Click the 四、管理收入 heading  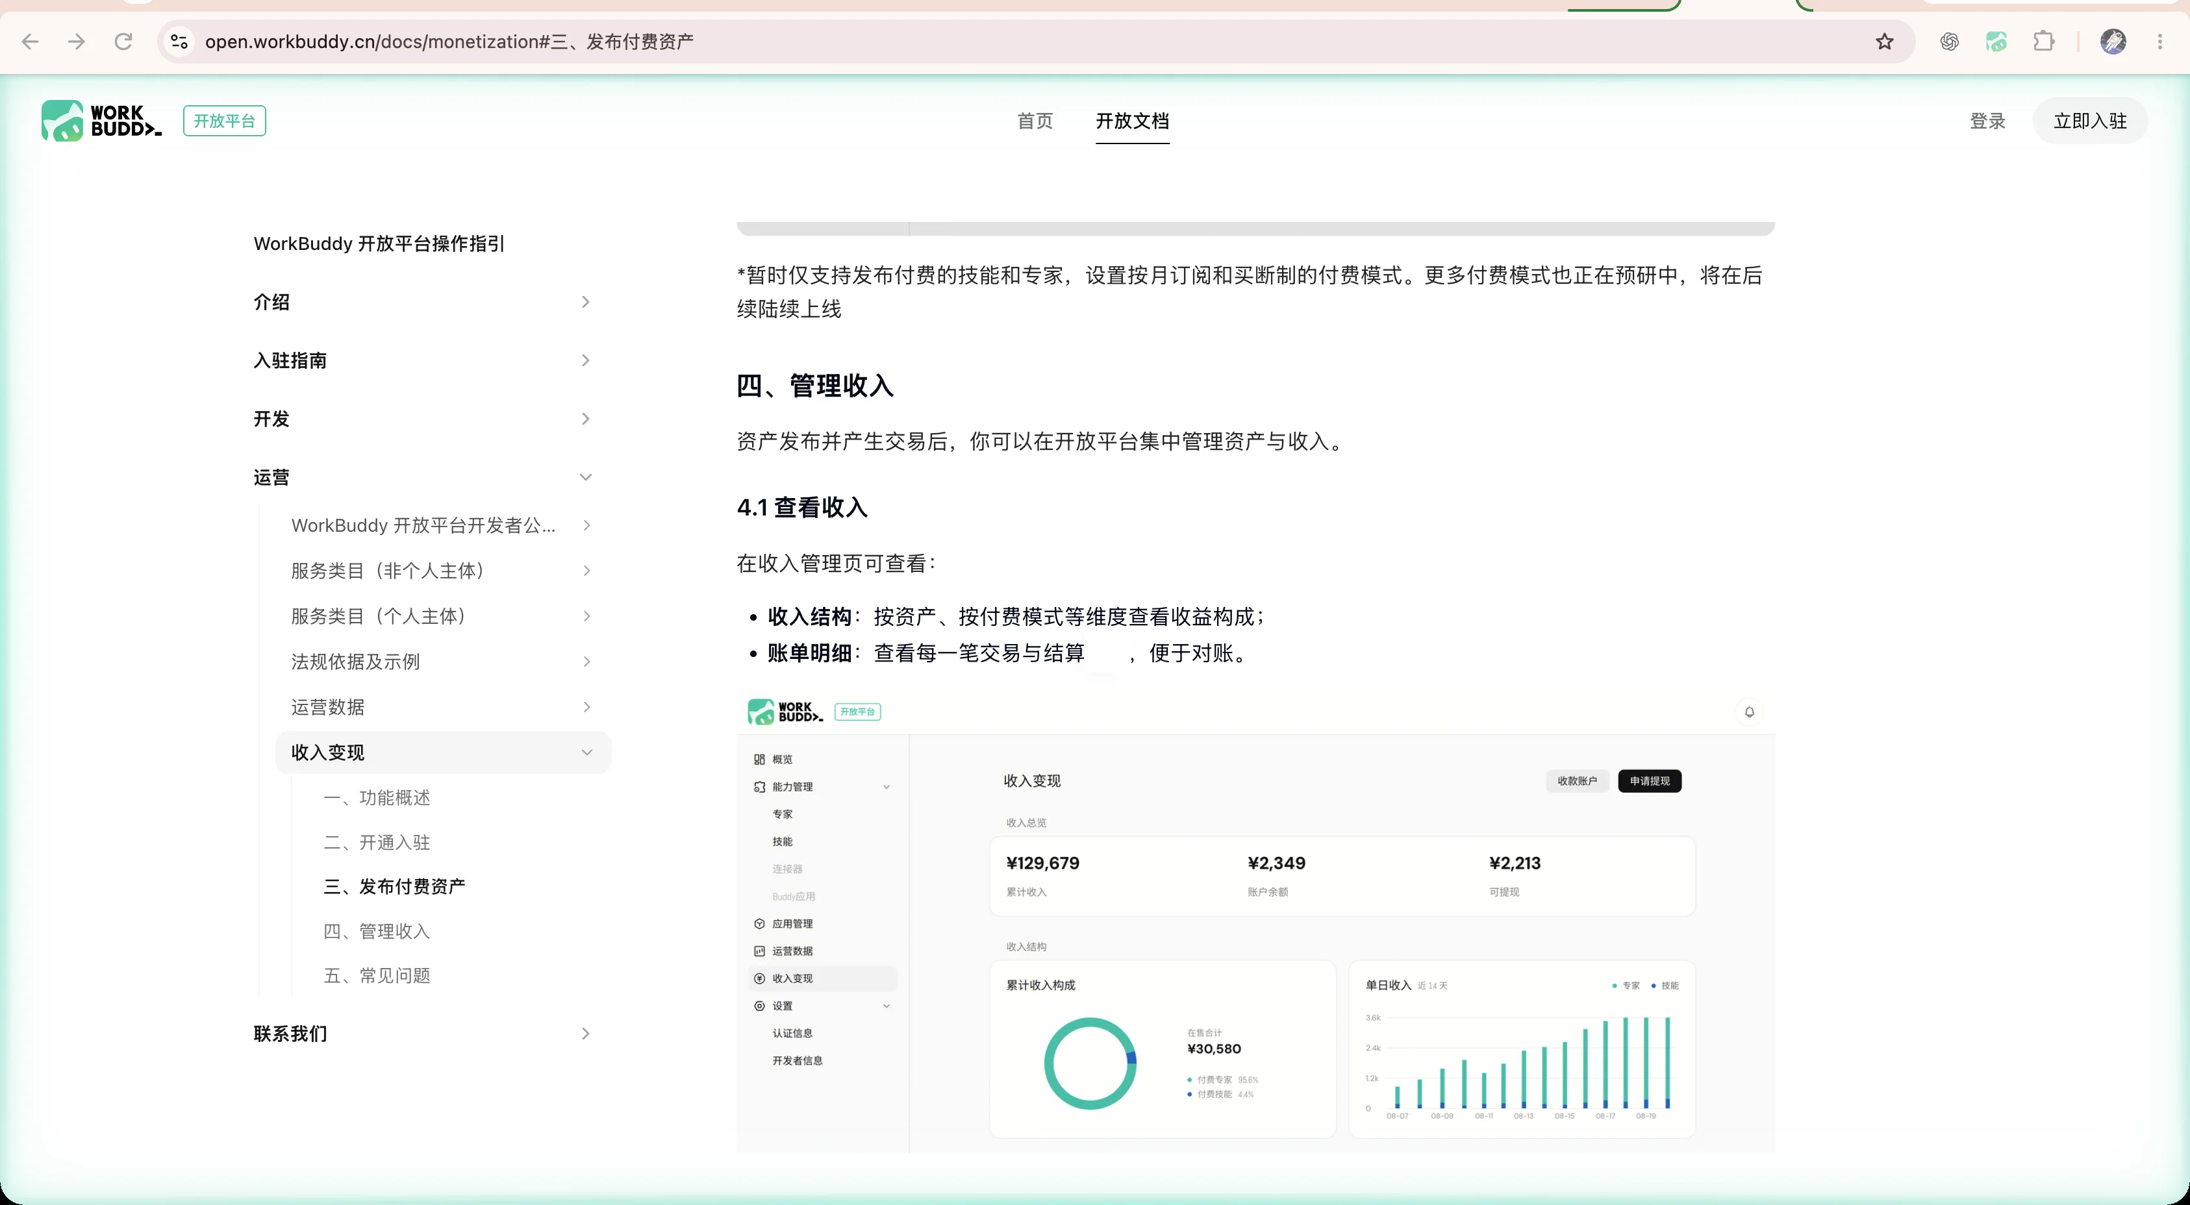click(814, 386)
